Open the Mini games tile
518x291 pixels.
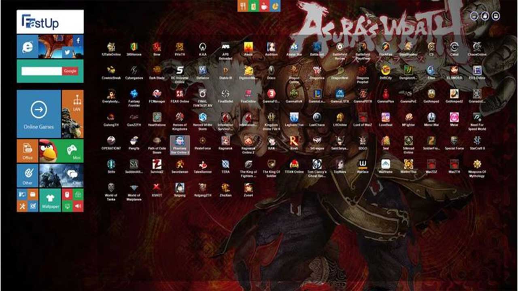click(x=72, y=150)
